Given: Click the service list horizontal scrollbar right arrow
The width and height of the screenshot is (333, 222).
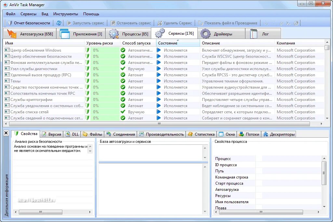Looking at the screenshot, I should pyautogui.click(x=322, y=124).
